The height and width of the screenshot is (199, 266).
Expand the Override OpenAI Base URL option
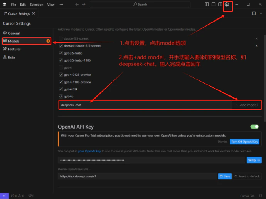74,169
